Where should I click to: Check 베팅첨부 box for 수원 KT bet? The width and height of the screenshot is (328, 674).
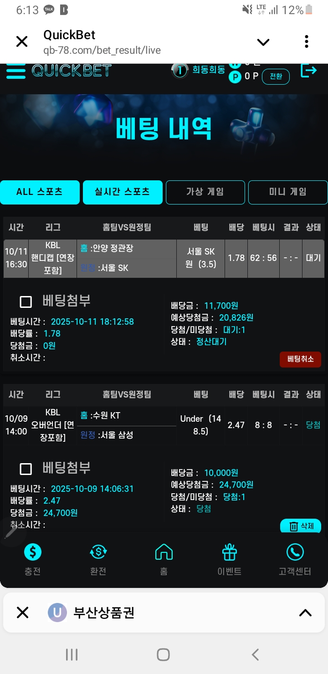pyautogui.click(x=26, y=469)
